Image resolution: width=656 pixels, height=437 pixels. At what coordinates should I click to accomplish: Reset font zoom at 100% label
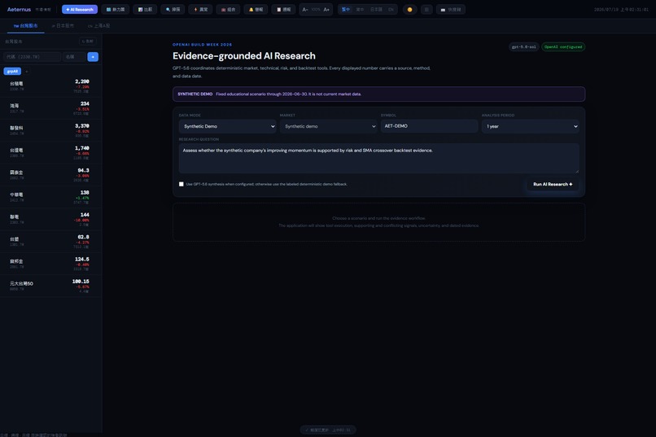316,9
